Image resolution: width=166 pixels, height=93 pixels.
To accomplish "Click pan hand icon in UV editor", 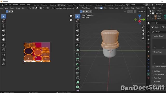I will (71, 20).
